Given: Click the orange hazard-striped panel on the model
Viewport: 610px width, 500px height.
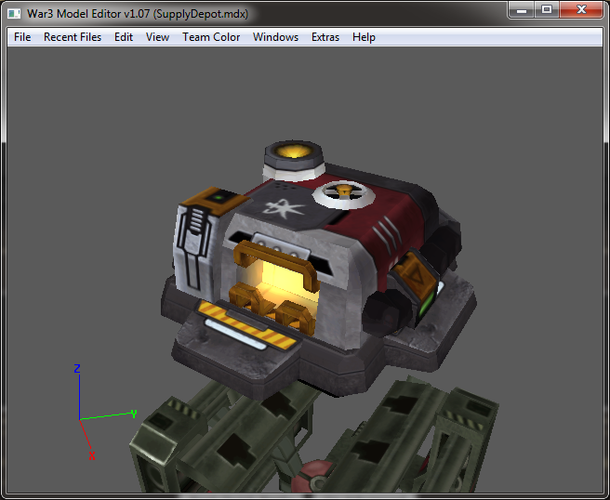Looking at the screenshot, I should coord(245,324).
